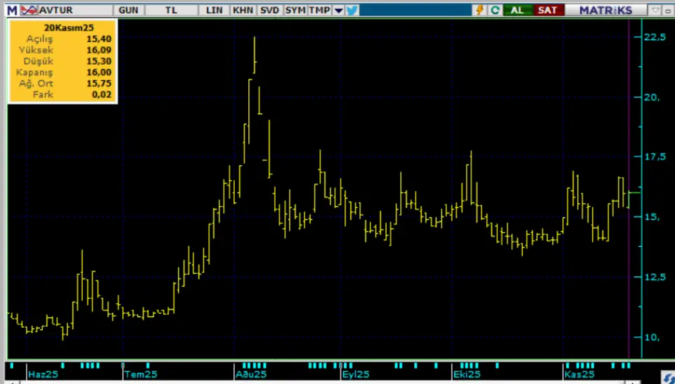Toggle the KHN option
Screen dimensions: 675x384
(x=243, y=10)
